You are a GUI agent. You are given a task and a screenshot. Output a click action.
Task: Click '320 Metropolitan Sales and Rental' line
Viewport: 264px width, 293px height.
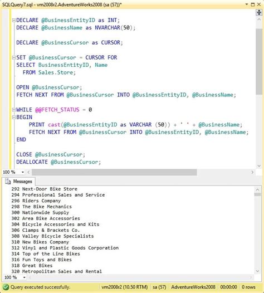[57, 271]
